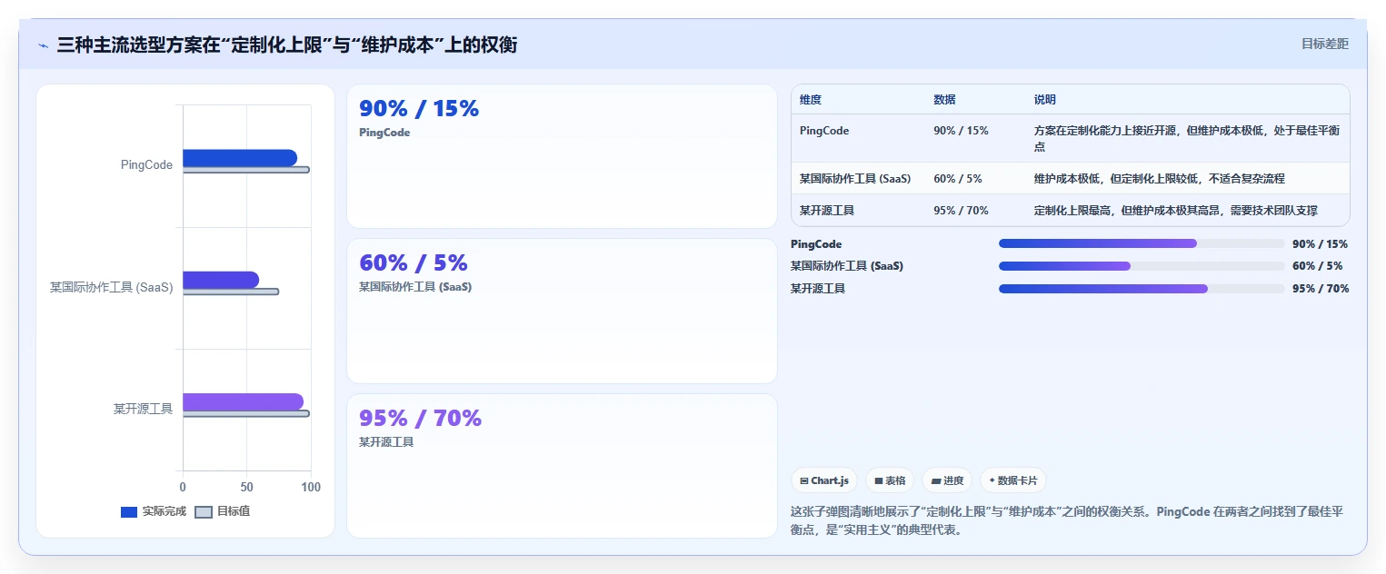
Task: Click the 维度 table column header
Action: coord(811,100)
